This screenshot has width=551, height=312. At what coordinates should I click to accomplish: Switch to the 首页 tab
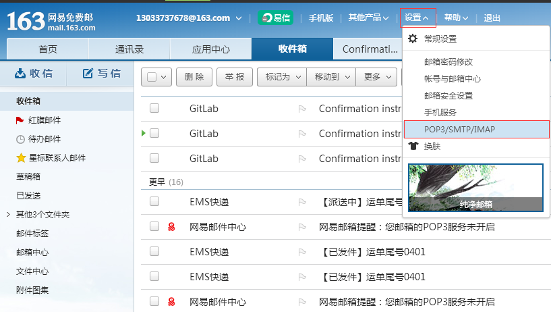tap(47, 49)
